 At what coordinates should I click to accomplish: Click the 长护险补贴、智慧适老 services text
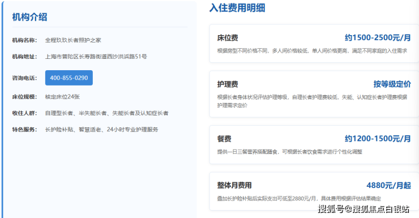pos(101,130)
